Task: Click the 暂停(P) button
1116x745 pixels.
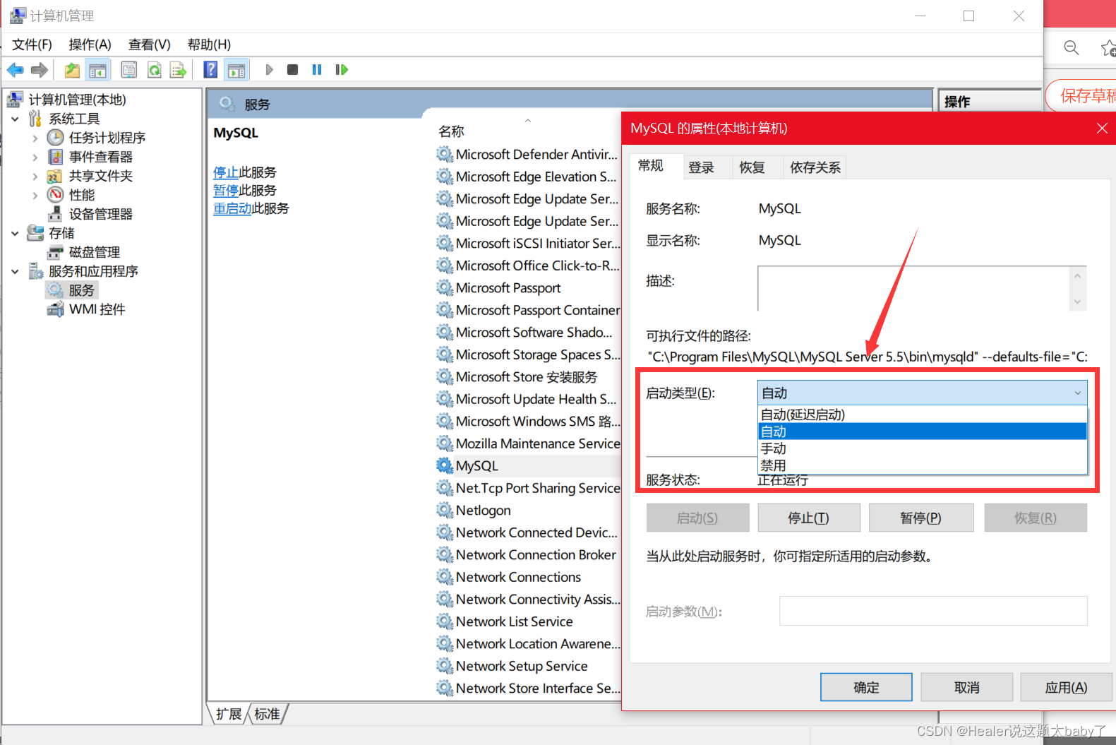Action: point(920,518)
